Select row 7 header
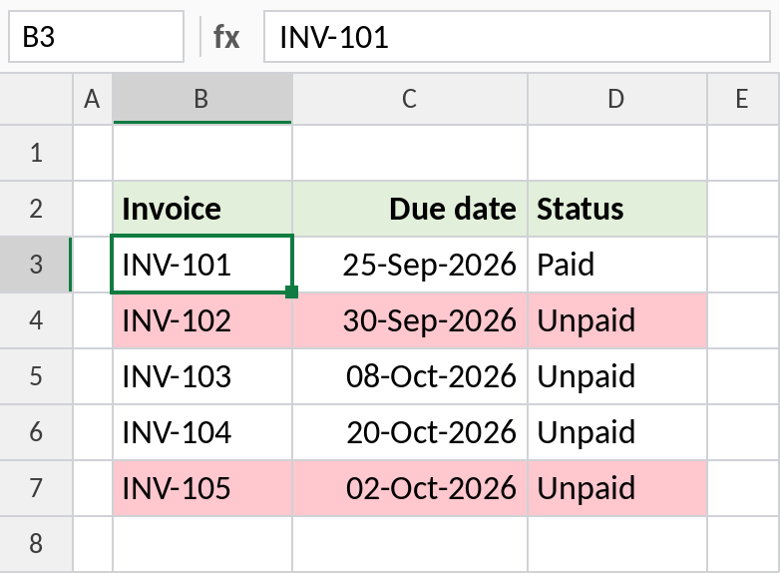 36,488
